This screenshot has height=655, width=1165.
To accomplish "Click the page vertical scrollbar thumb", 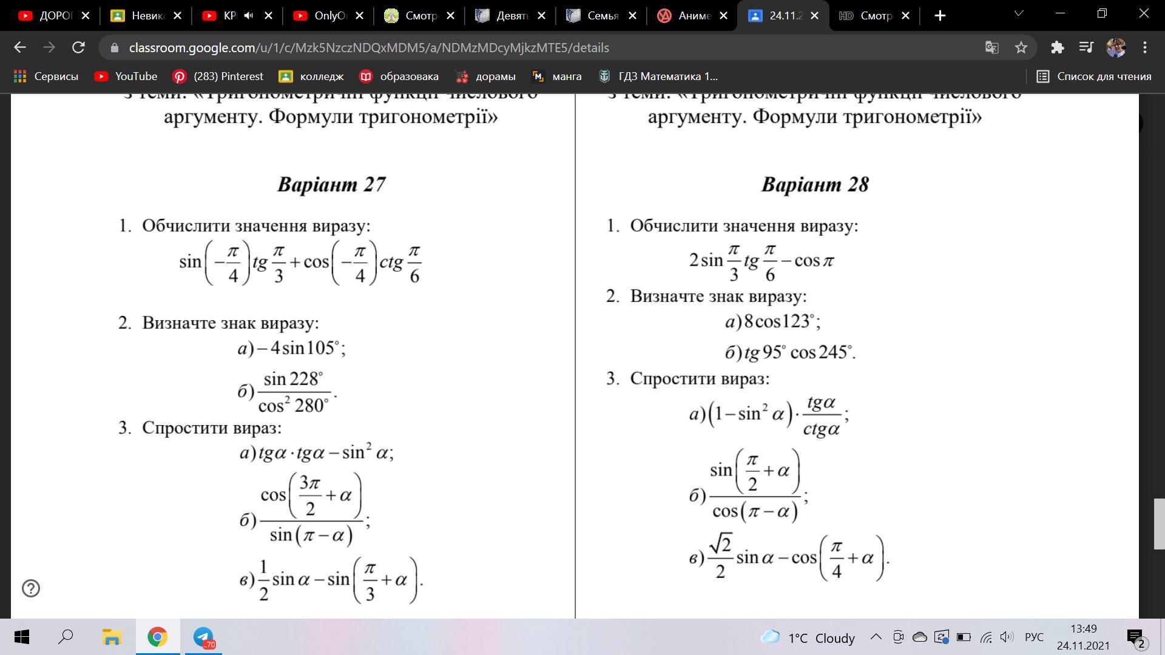I will 1158,524.
